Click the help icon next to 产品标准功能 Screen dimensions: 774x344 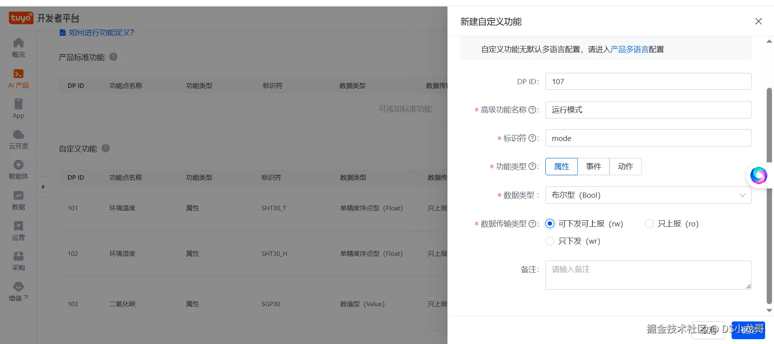(x=113, y=57)
